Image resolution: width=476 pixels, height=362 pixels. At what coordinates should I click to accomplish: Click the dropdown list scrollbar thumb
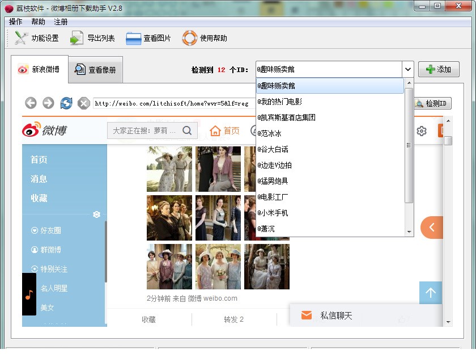(x=409, y=145)
